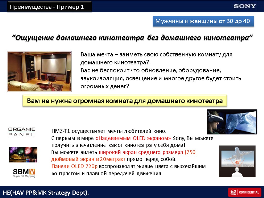Click the 'Мужчины и женщины от 30 до 40' box
The image size is (264, 198).
203,21
